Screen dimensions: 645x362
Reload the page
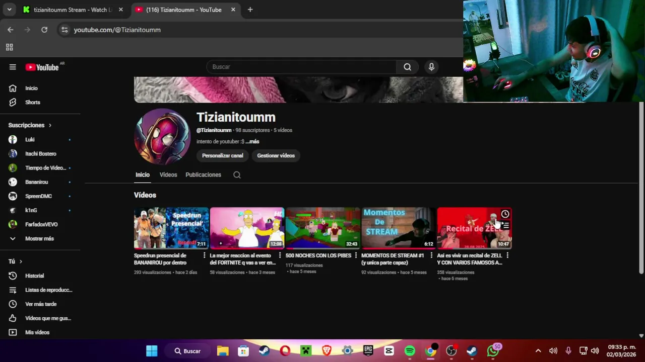pyautogui.click(x=44, y=30)
